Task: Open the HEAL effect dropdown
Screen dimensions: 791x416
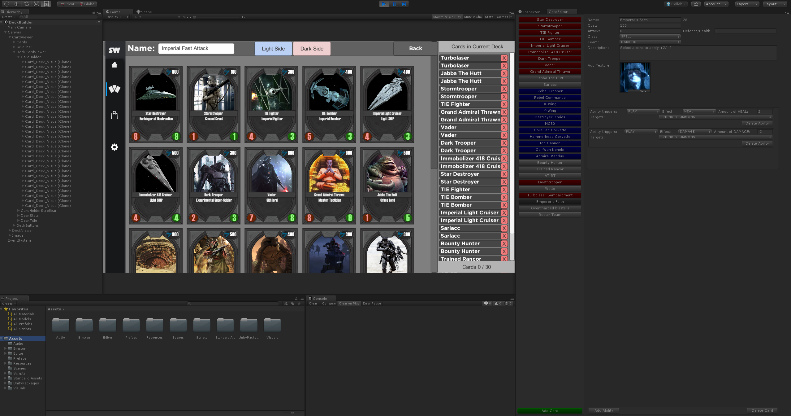Action: [x=699, y=112]
